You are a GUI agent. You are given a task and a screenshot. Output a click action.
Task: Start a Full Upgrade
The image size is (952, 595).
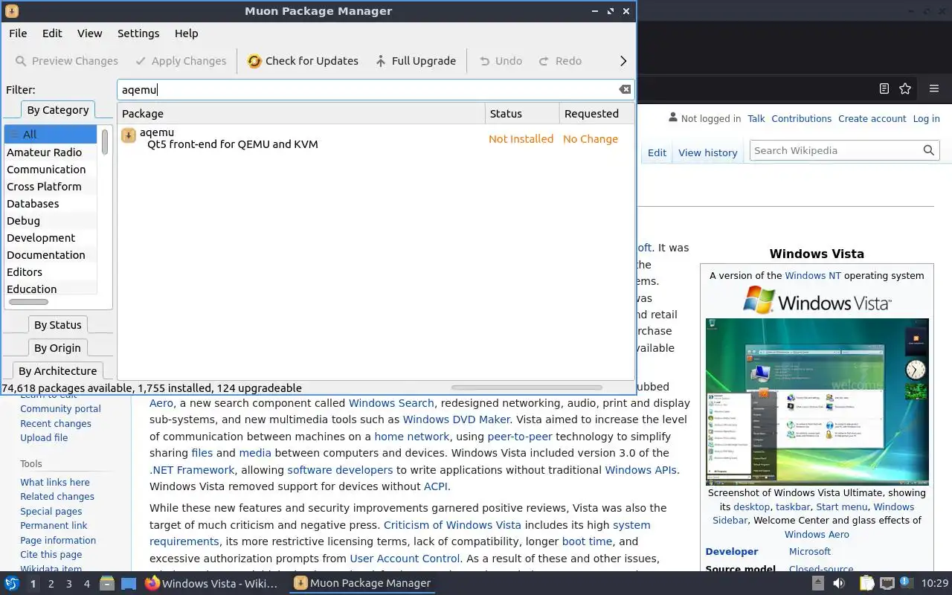(x=415, y=61)
